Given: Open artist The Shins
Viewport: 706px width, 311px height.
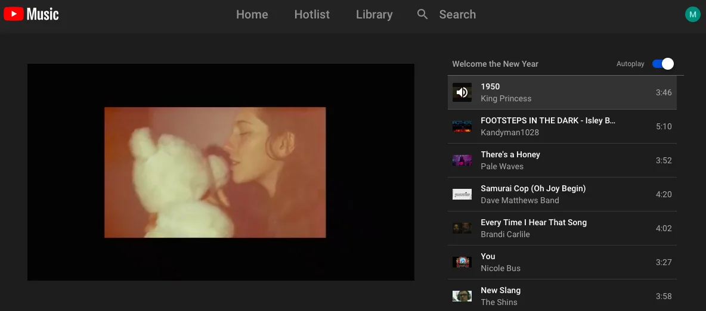Looking at the screenshot, I should [499, 303].
